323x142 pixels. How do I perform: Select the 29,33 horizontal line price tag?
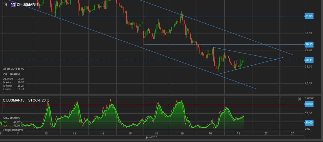pos(309,44)
